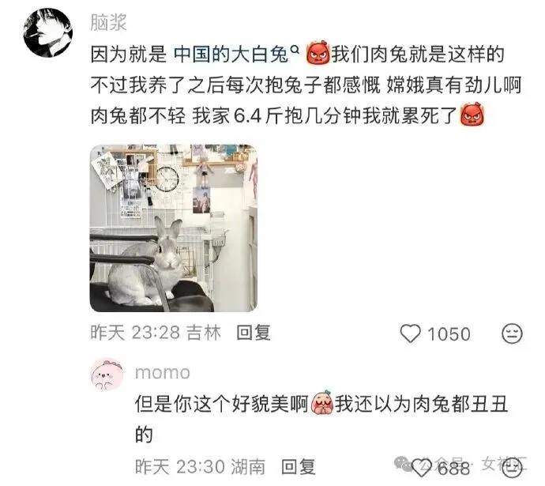Screen dimensions: 545x486
Task: Select momo's reply text 但是你这个好貌美啊
Action: pyautogui.click(x=222, y=404)
